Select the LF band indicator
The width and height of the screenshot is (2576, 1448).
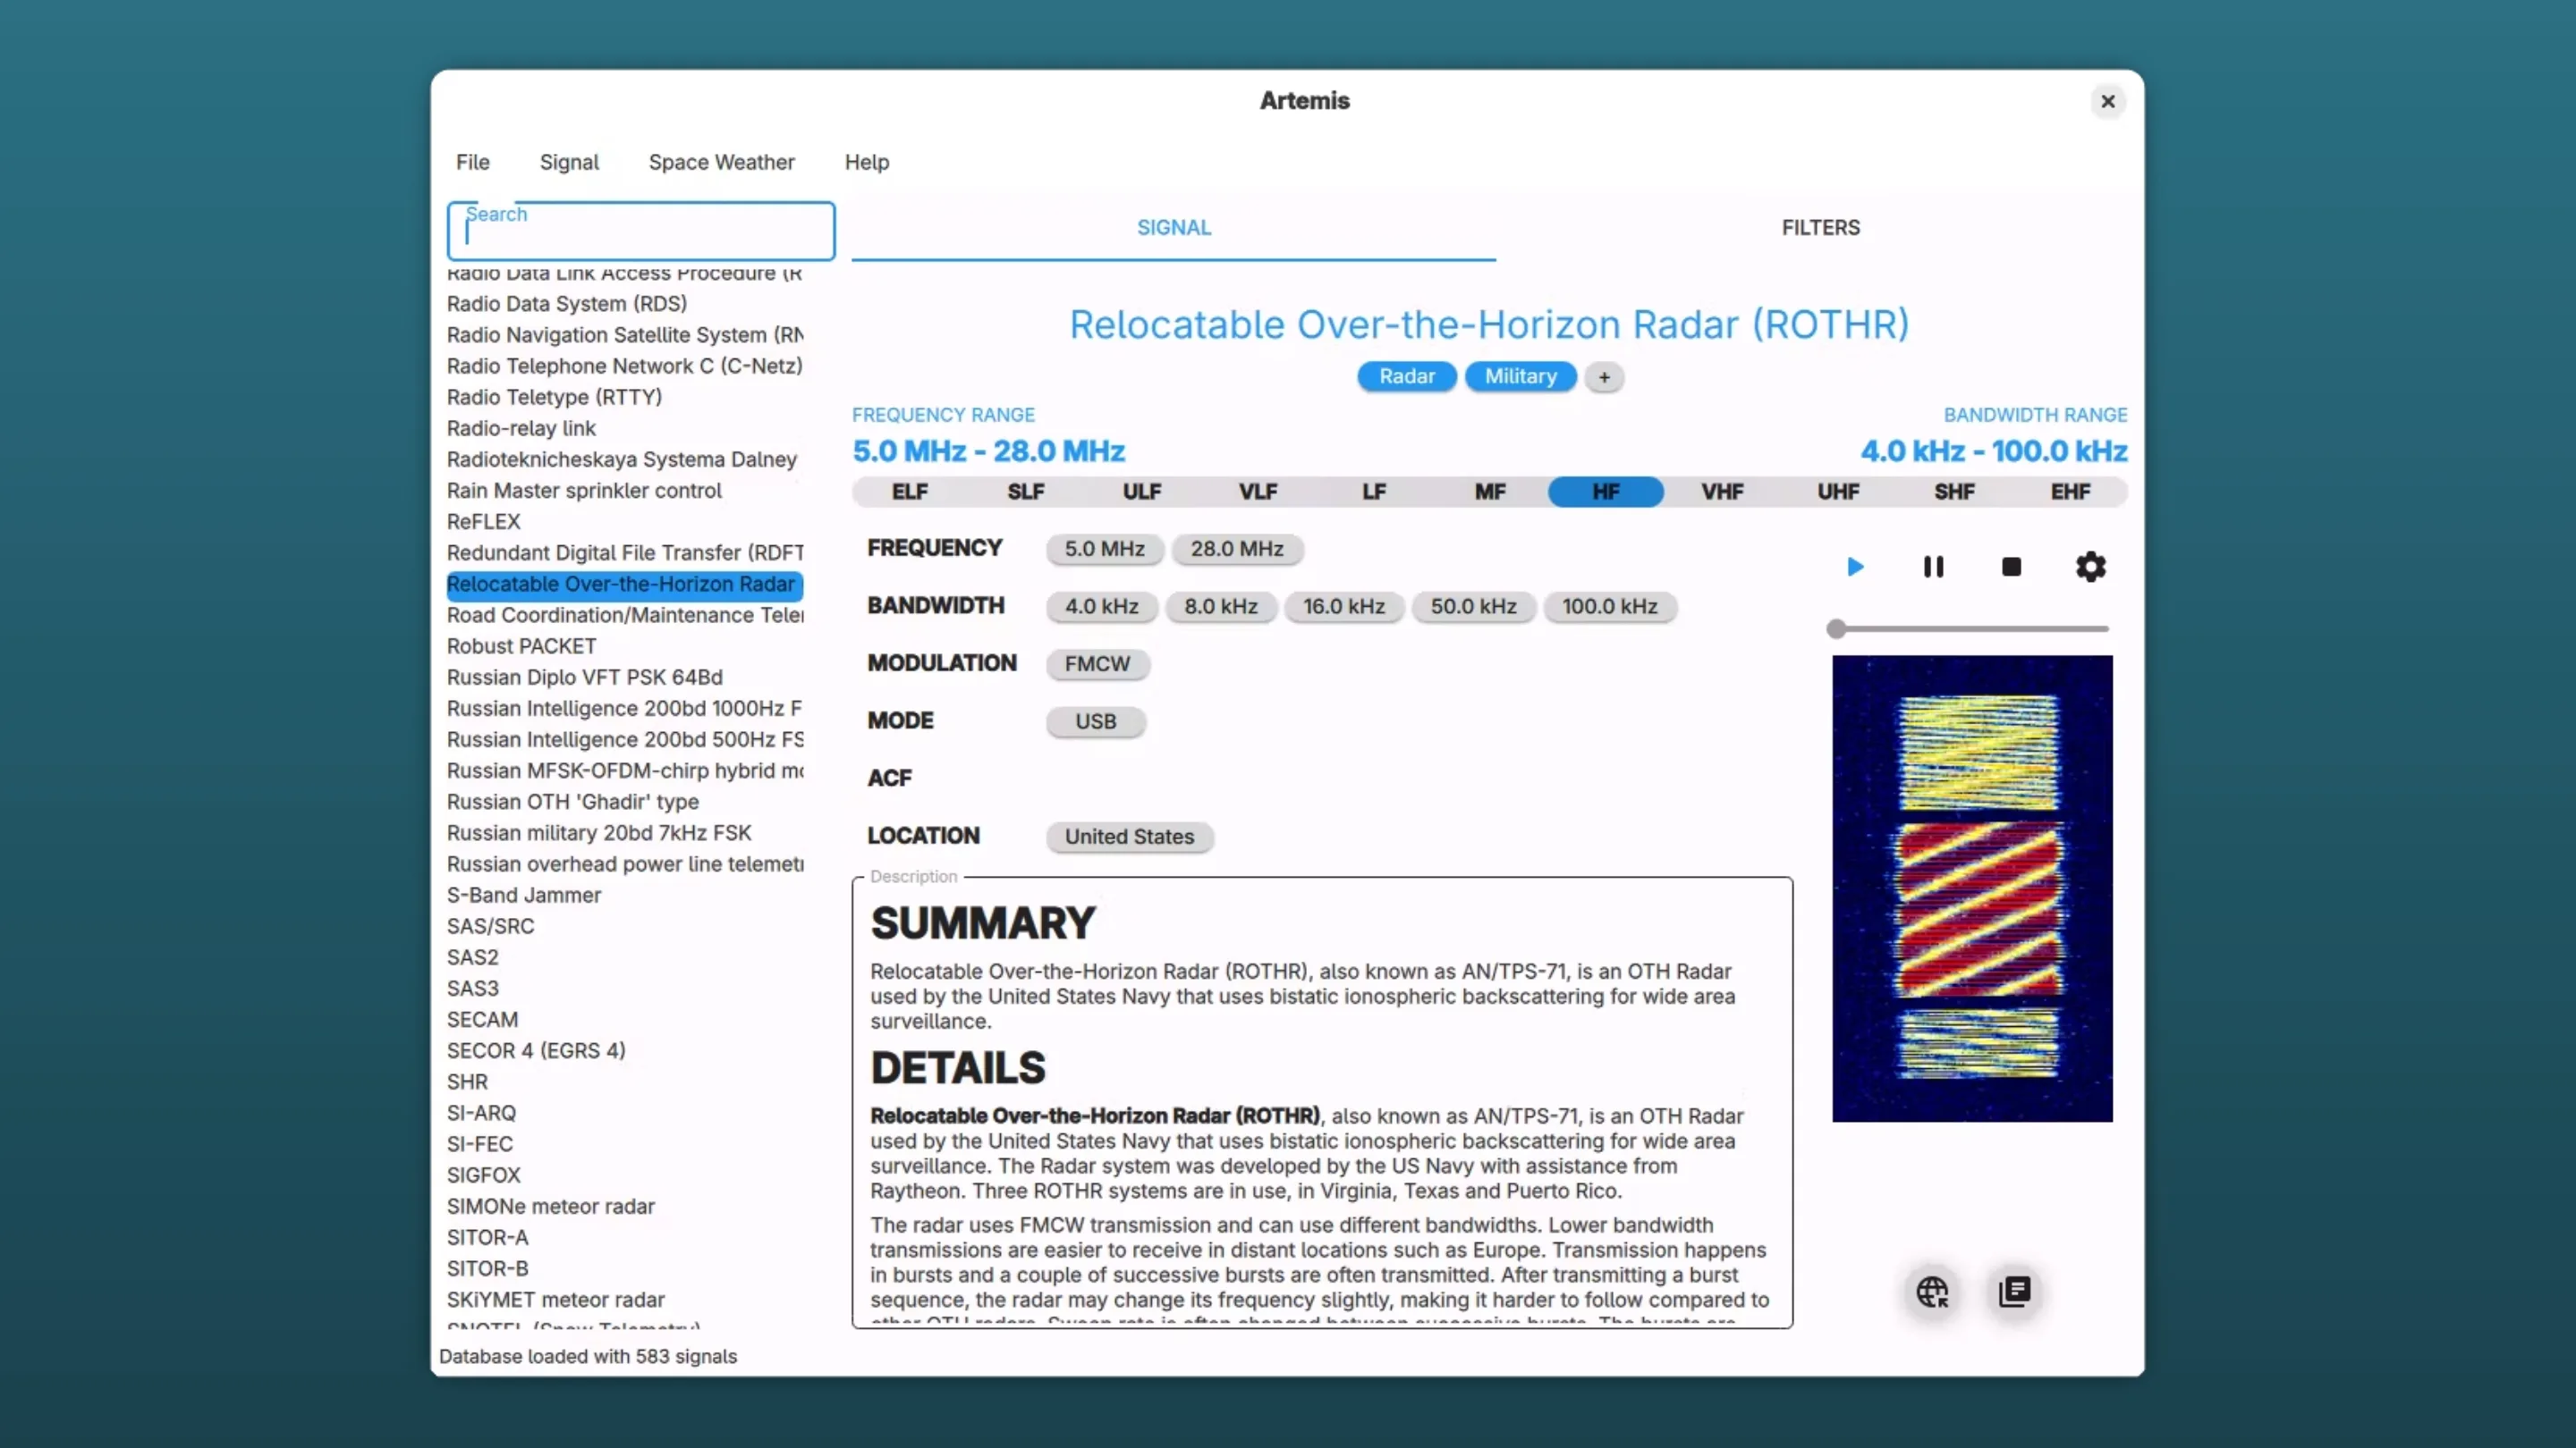[x=1373, y=492]
